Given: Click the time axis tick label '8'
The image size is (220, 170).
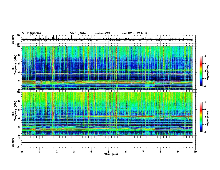Looking at the screenshot, I should point(161,152).
